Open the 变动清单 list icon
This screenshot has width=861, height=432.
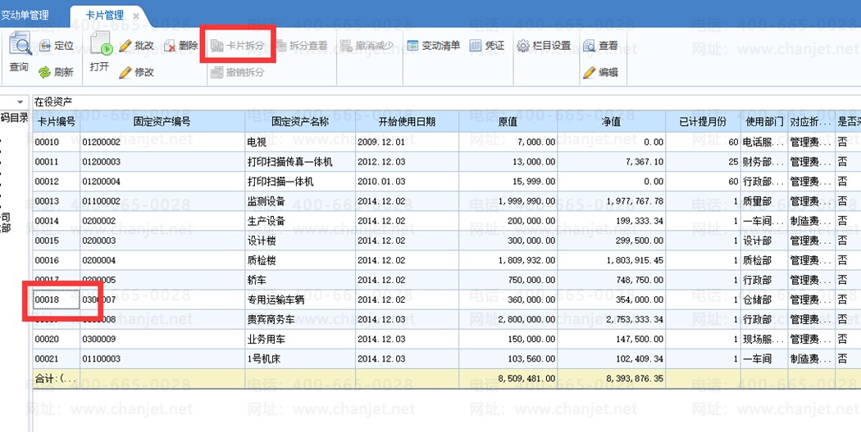[412, 46]
